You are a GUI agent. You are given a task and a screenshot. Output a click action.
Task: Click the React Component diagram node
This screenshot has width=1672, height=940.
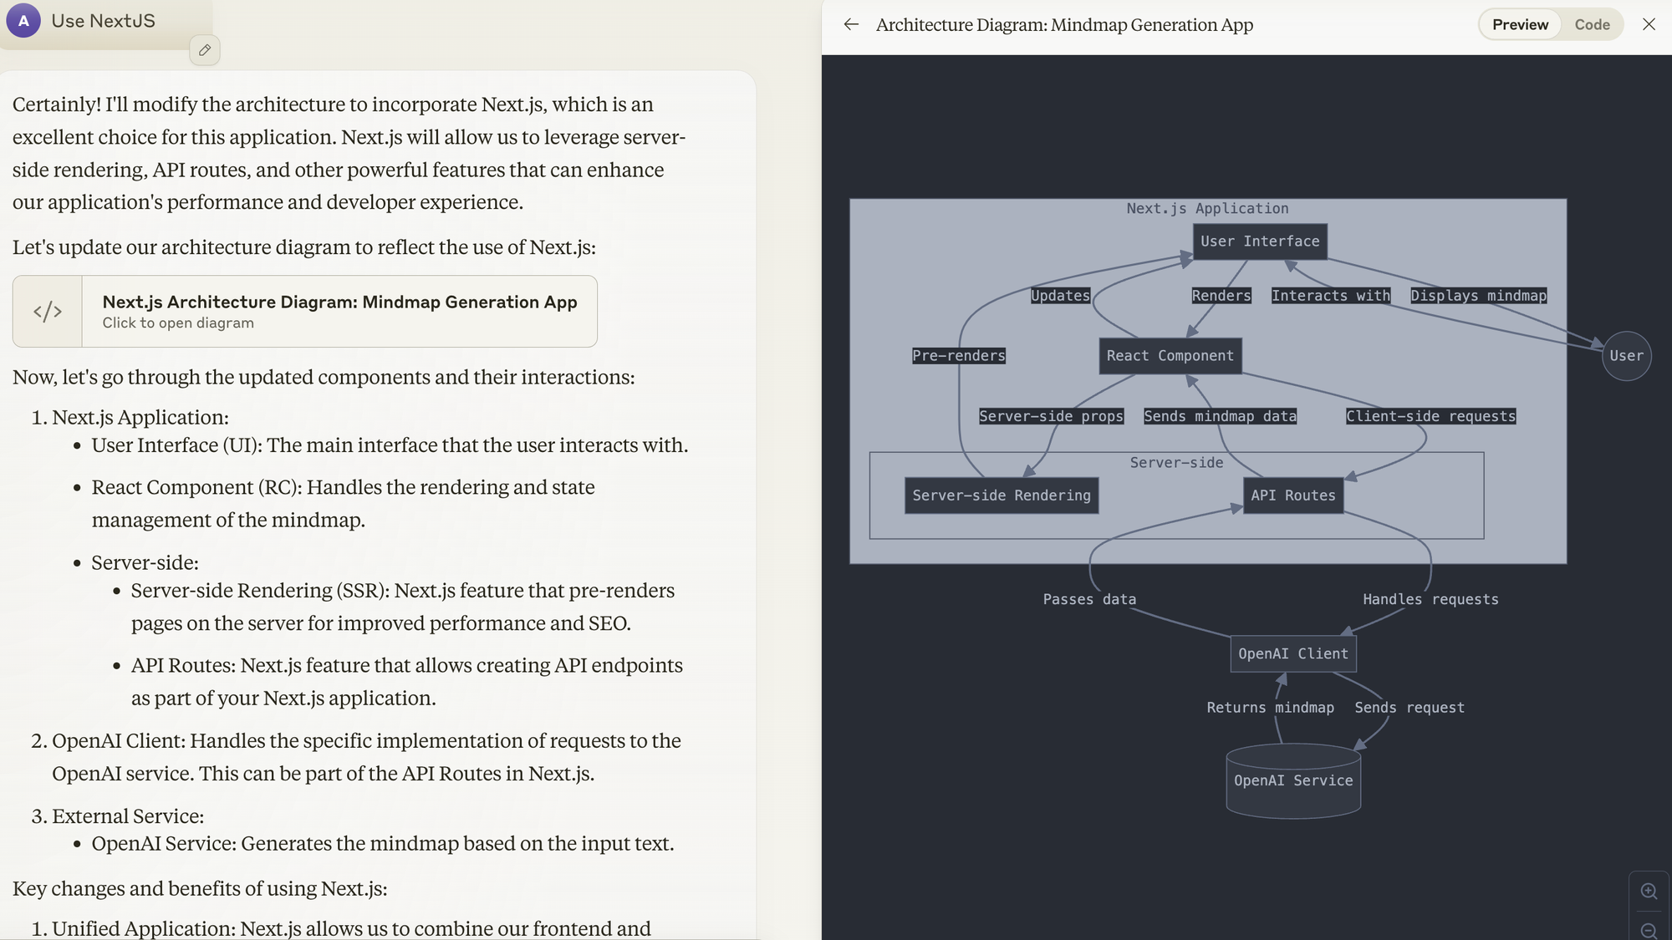pos(1170,356)
